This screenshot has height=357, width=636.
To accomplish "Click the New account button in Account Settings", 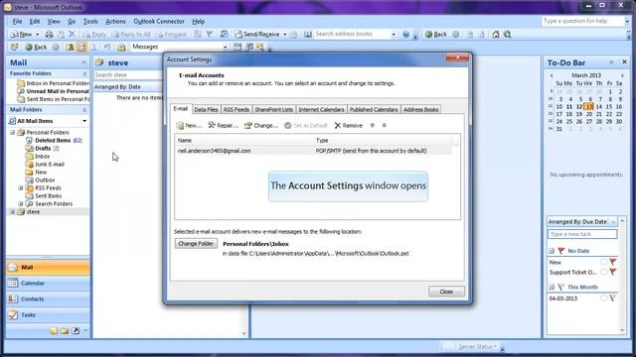I will (189, 126).
